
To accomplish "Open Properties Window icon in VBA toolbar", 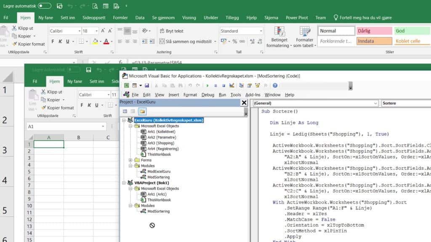I will pyautogui.click(x=249, y=86).
